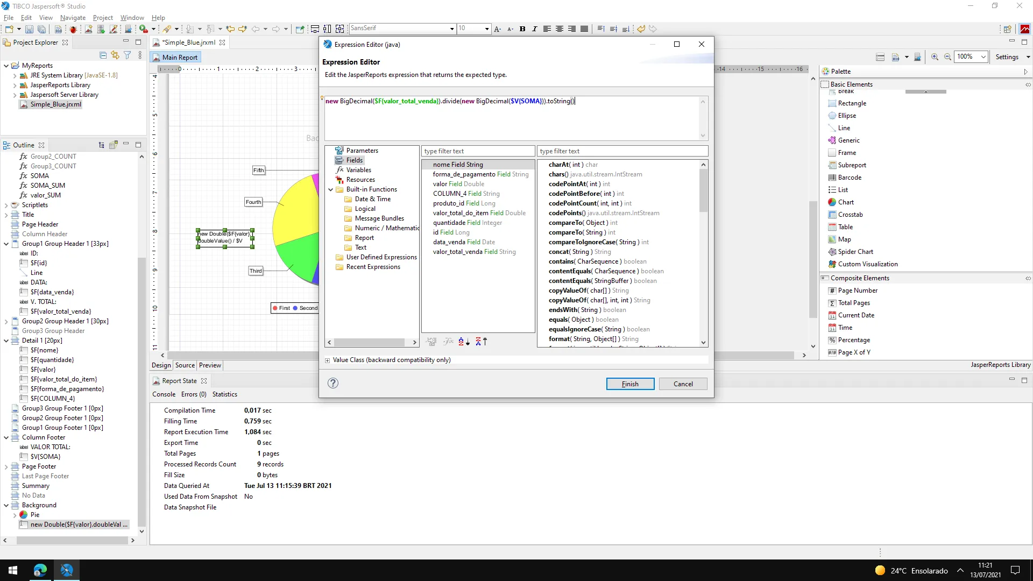Click the fields type filter text box

pyautogui.click(x=478, y=151)
